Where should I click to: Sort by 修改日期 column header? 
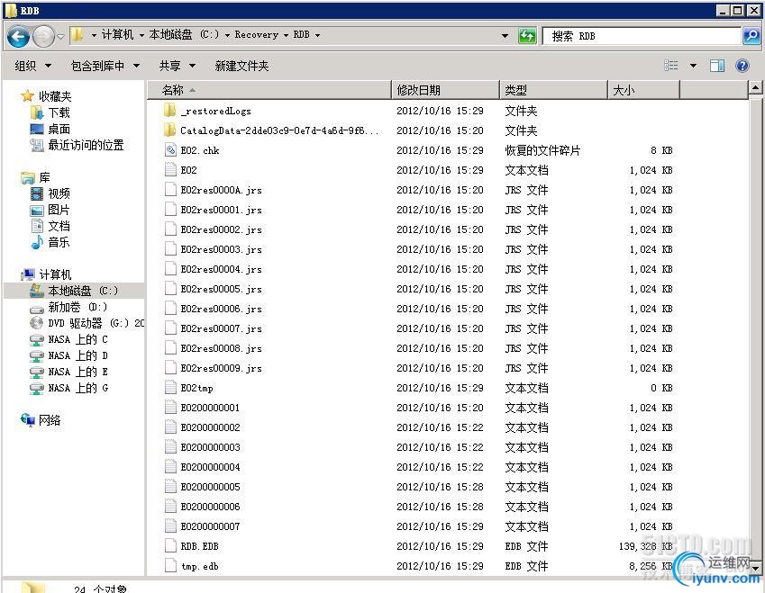445,90
